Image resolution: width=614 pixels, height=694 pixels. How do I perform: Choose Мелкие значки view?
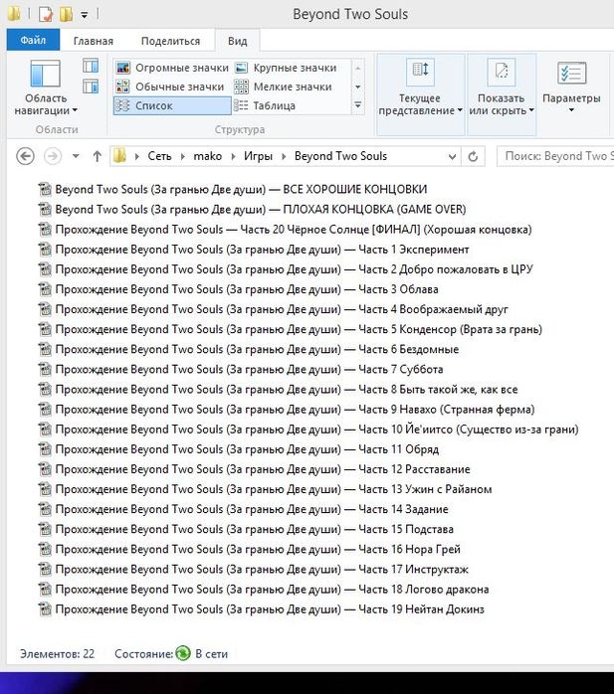(284, 87)
